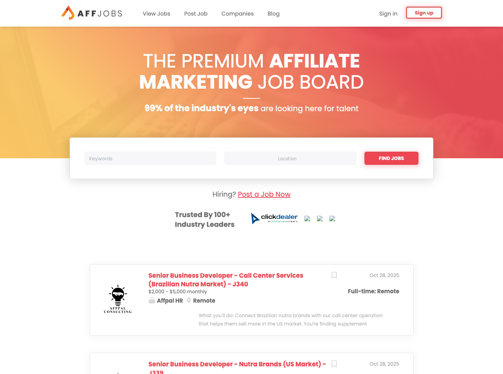
Task: Click the Sign in link
Action: (388, 14)
